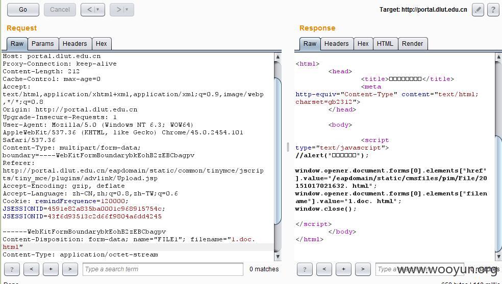Click Request pane scrollbar down arrow
Screen dimensions: 502x284
278,256
